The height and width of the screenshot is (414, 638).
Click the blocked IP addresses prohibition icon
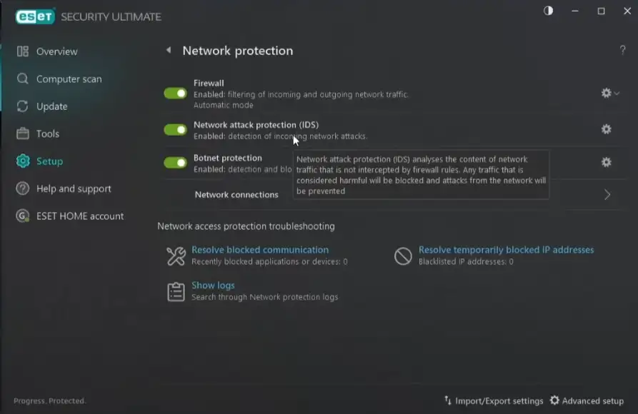pyautogui.click(x=403, y=256)
